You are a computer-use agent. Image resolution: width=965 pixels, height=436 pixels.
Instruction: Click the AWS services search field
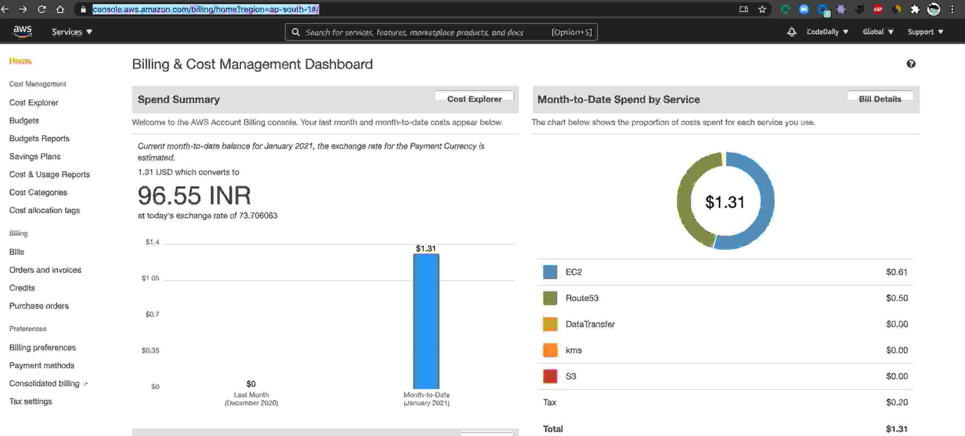[x=441, y=32]
